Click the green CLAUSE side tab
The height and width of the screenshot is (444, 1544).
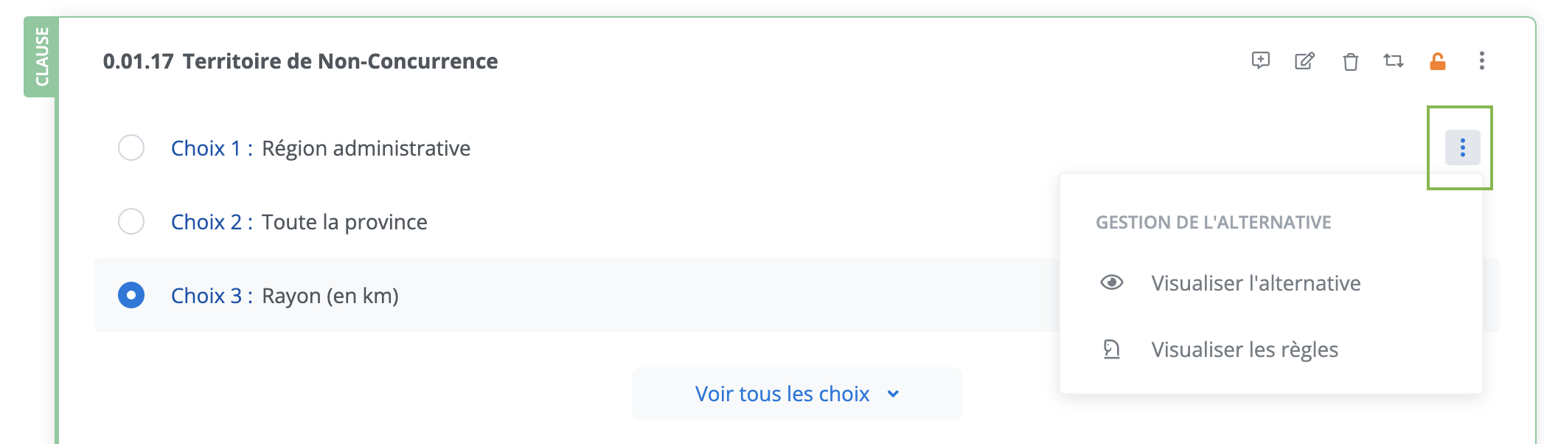[41, 57]
